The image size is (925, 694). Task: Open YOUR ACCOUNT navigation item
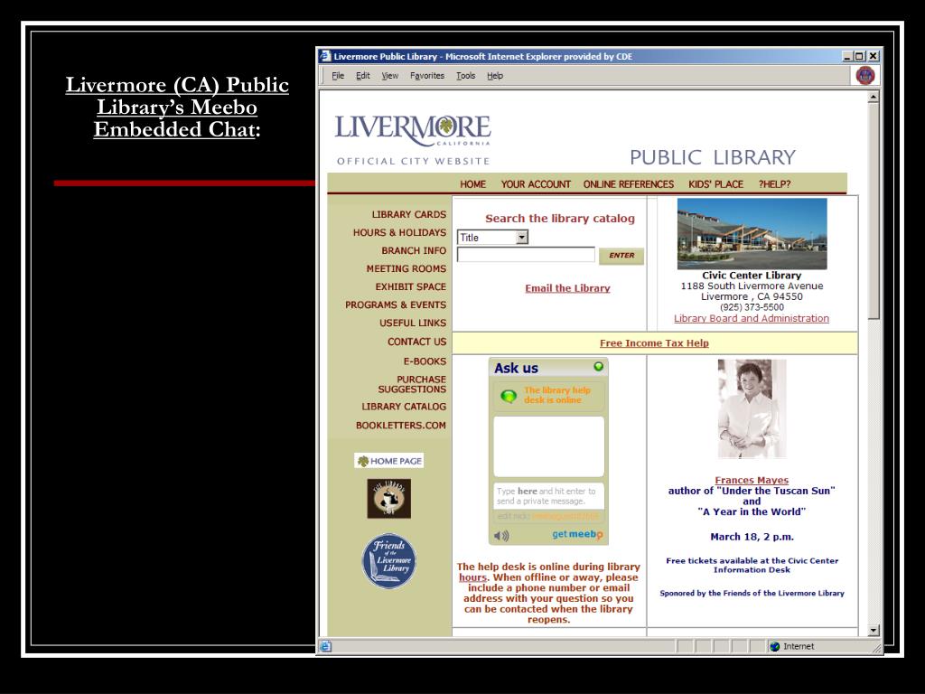536,184
